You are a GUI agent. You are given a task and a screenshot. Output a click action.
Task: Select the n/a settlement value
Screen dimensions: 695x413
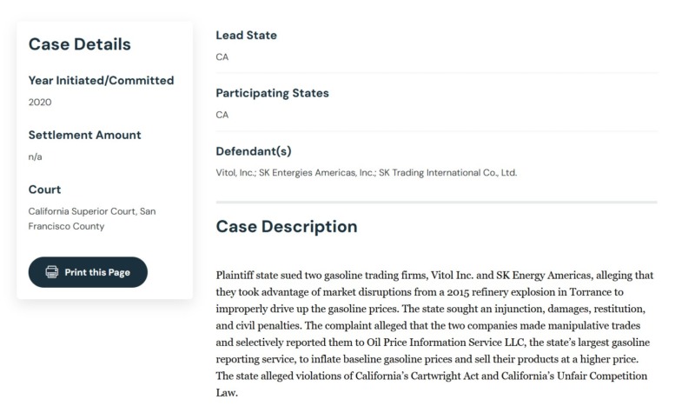point(35,157)
